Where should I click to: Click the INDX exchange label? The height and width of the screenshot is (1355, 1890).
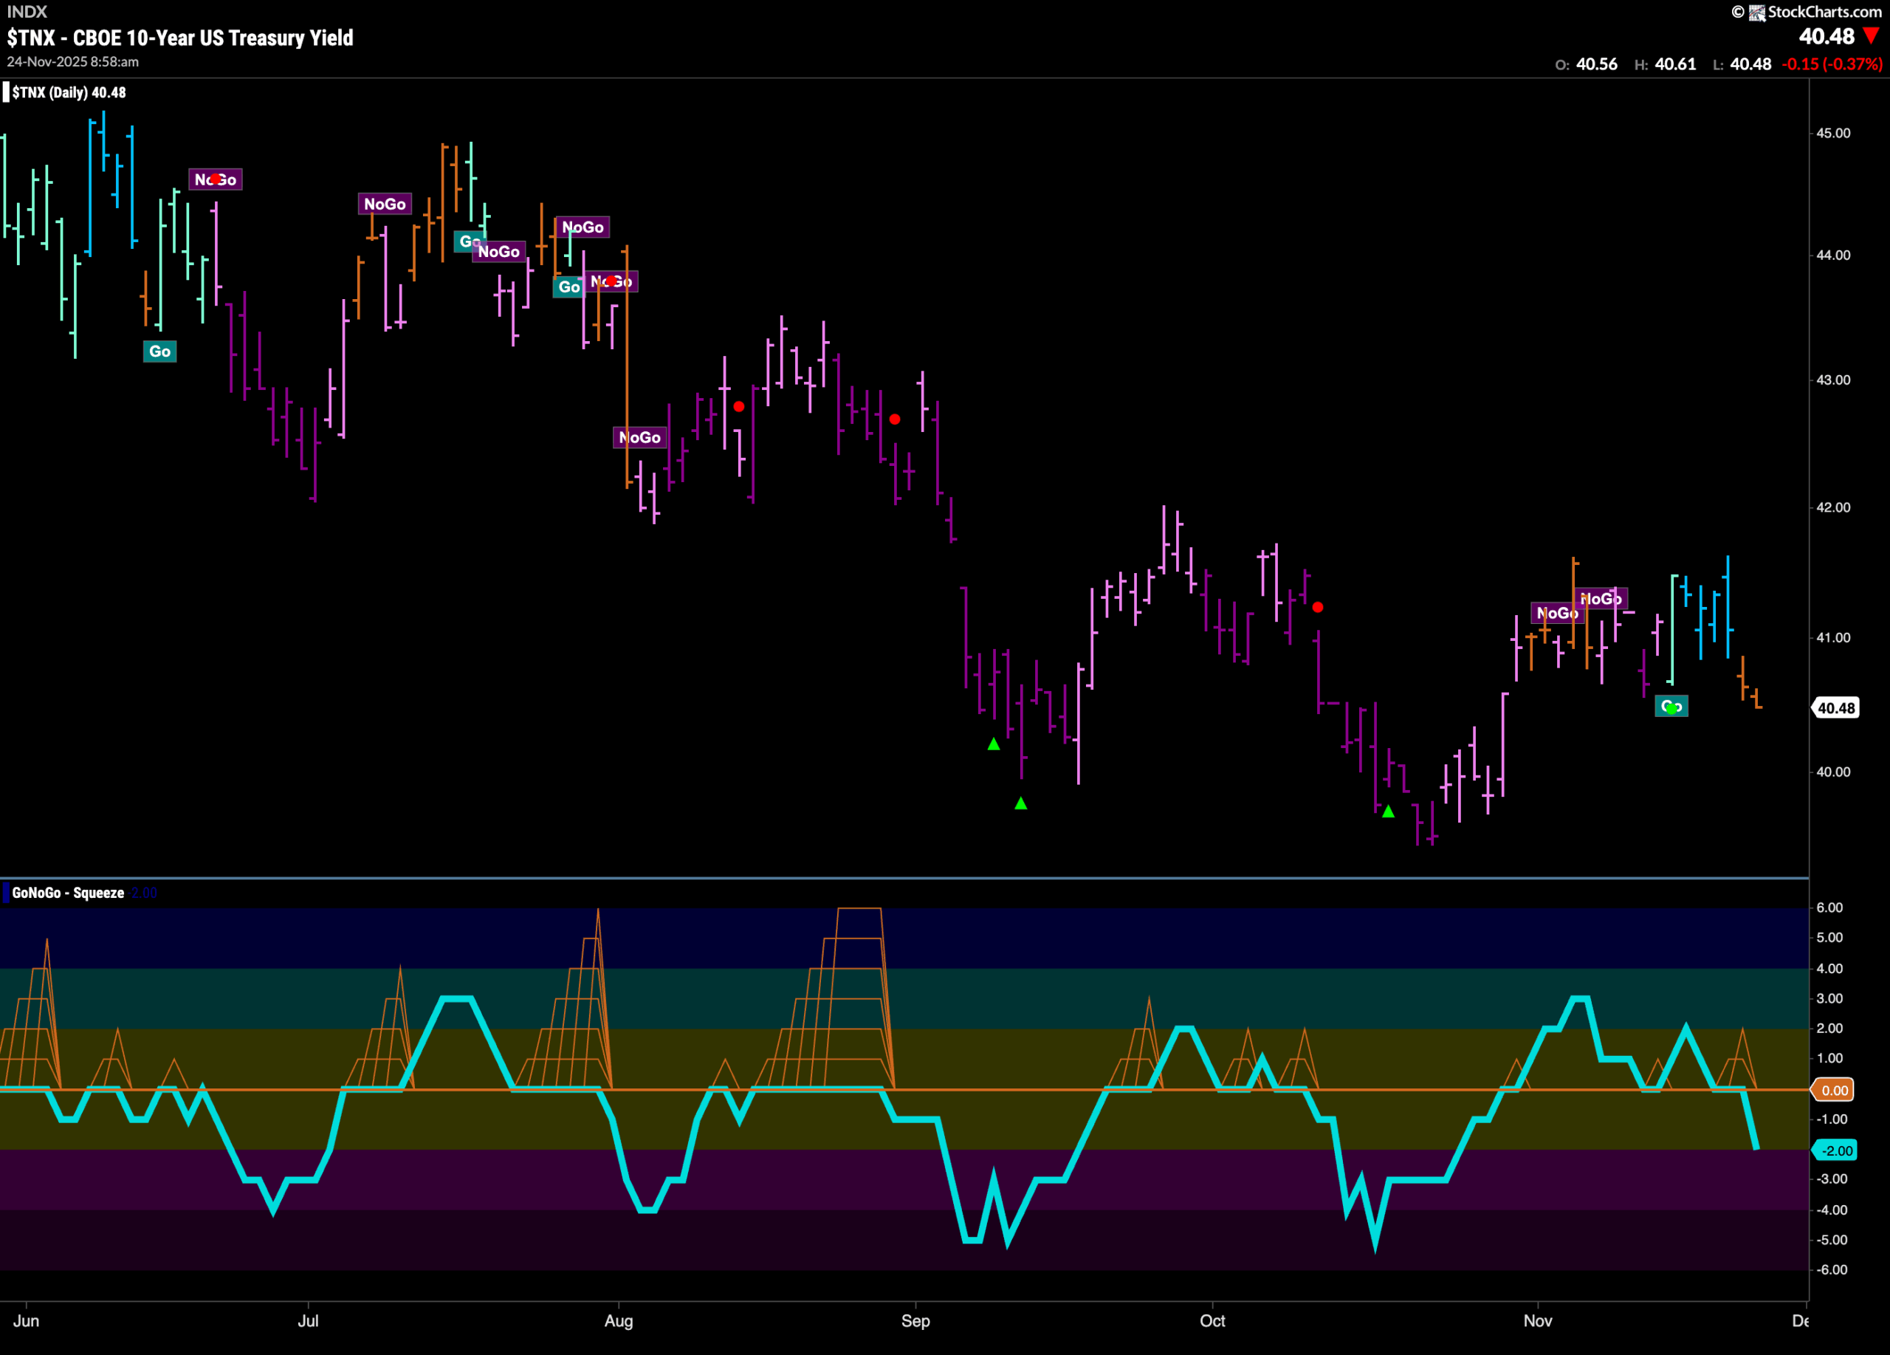[27, 12]
